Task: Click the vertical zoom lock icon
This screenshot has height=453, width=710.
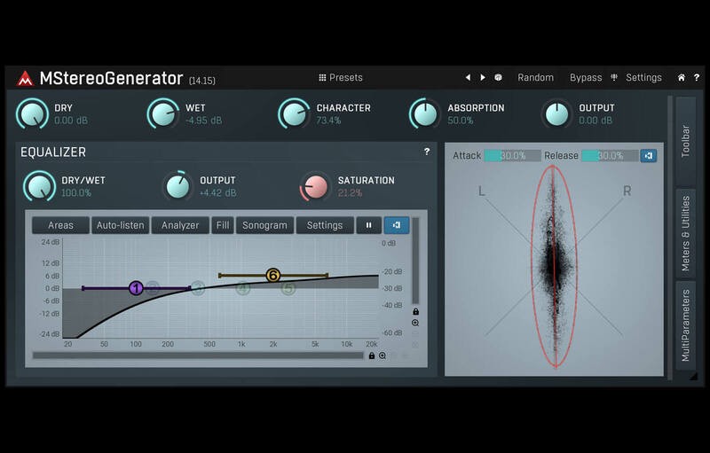Action: 415,311
